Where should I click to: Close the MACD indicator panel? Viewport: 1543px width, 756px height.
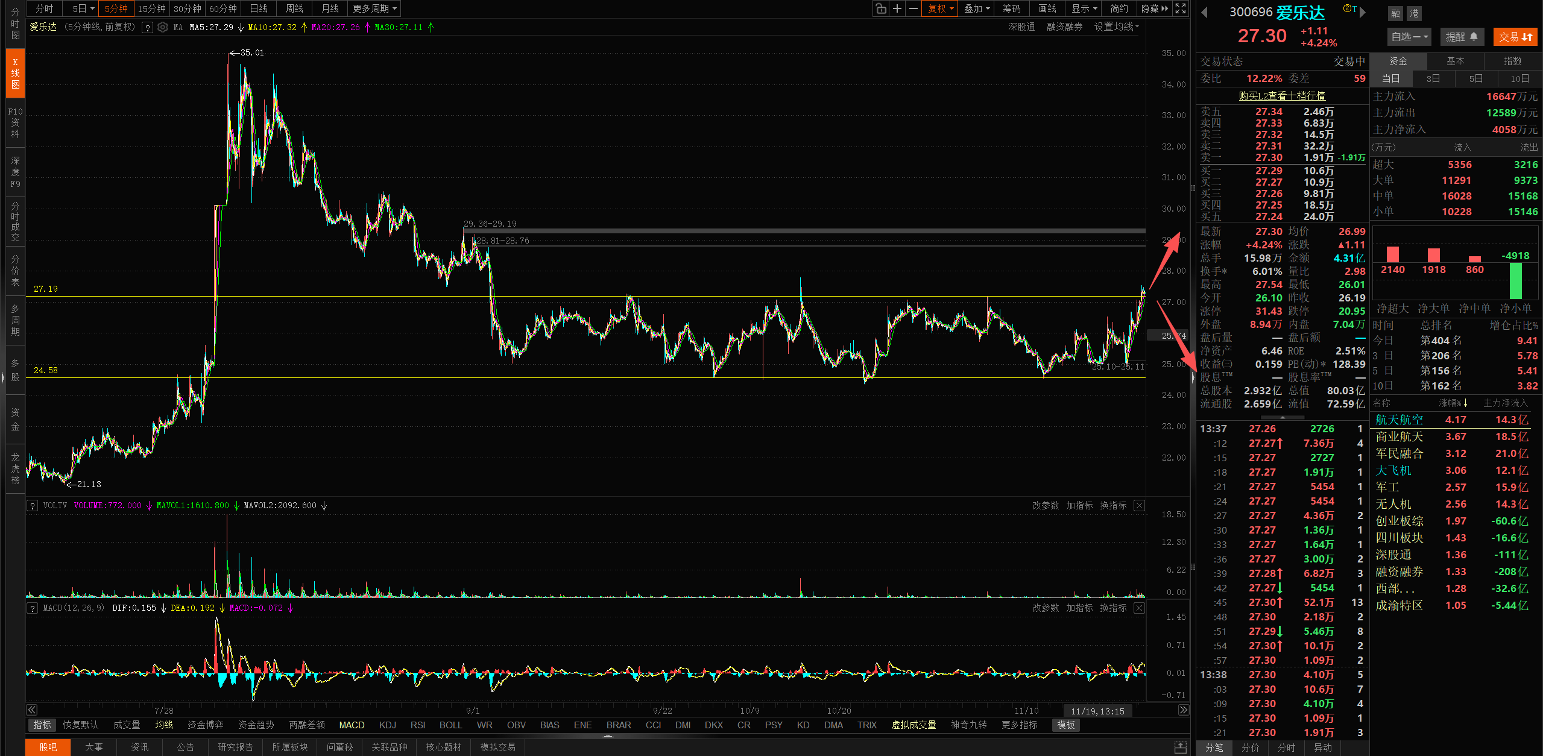[x=1139, y=608]
